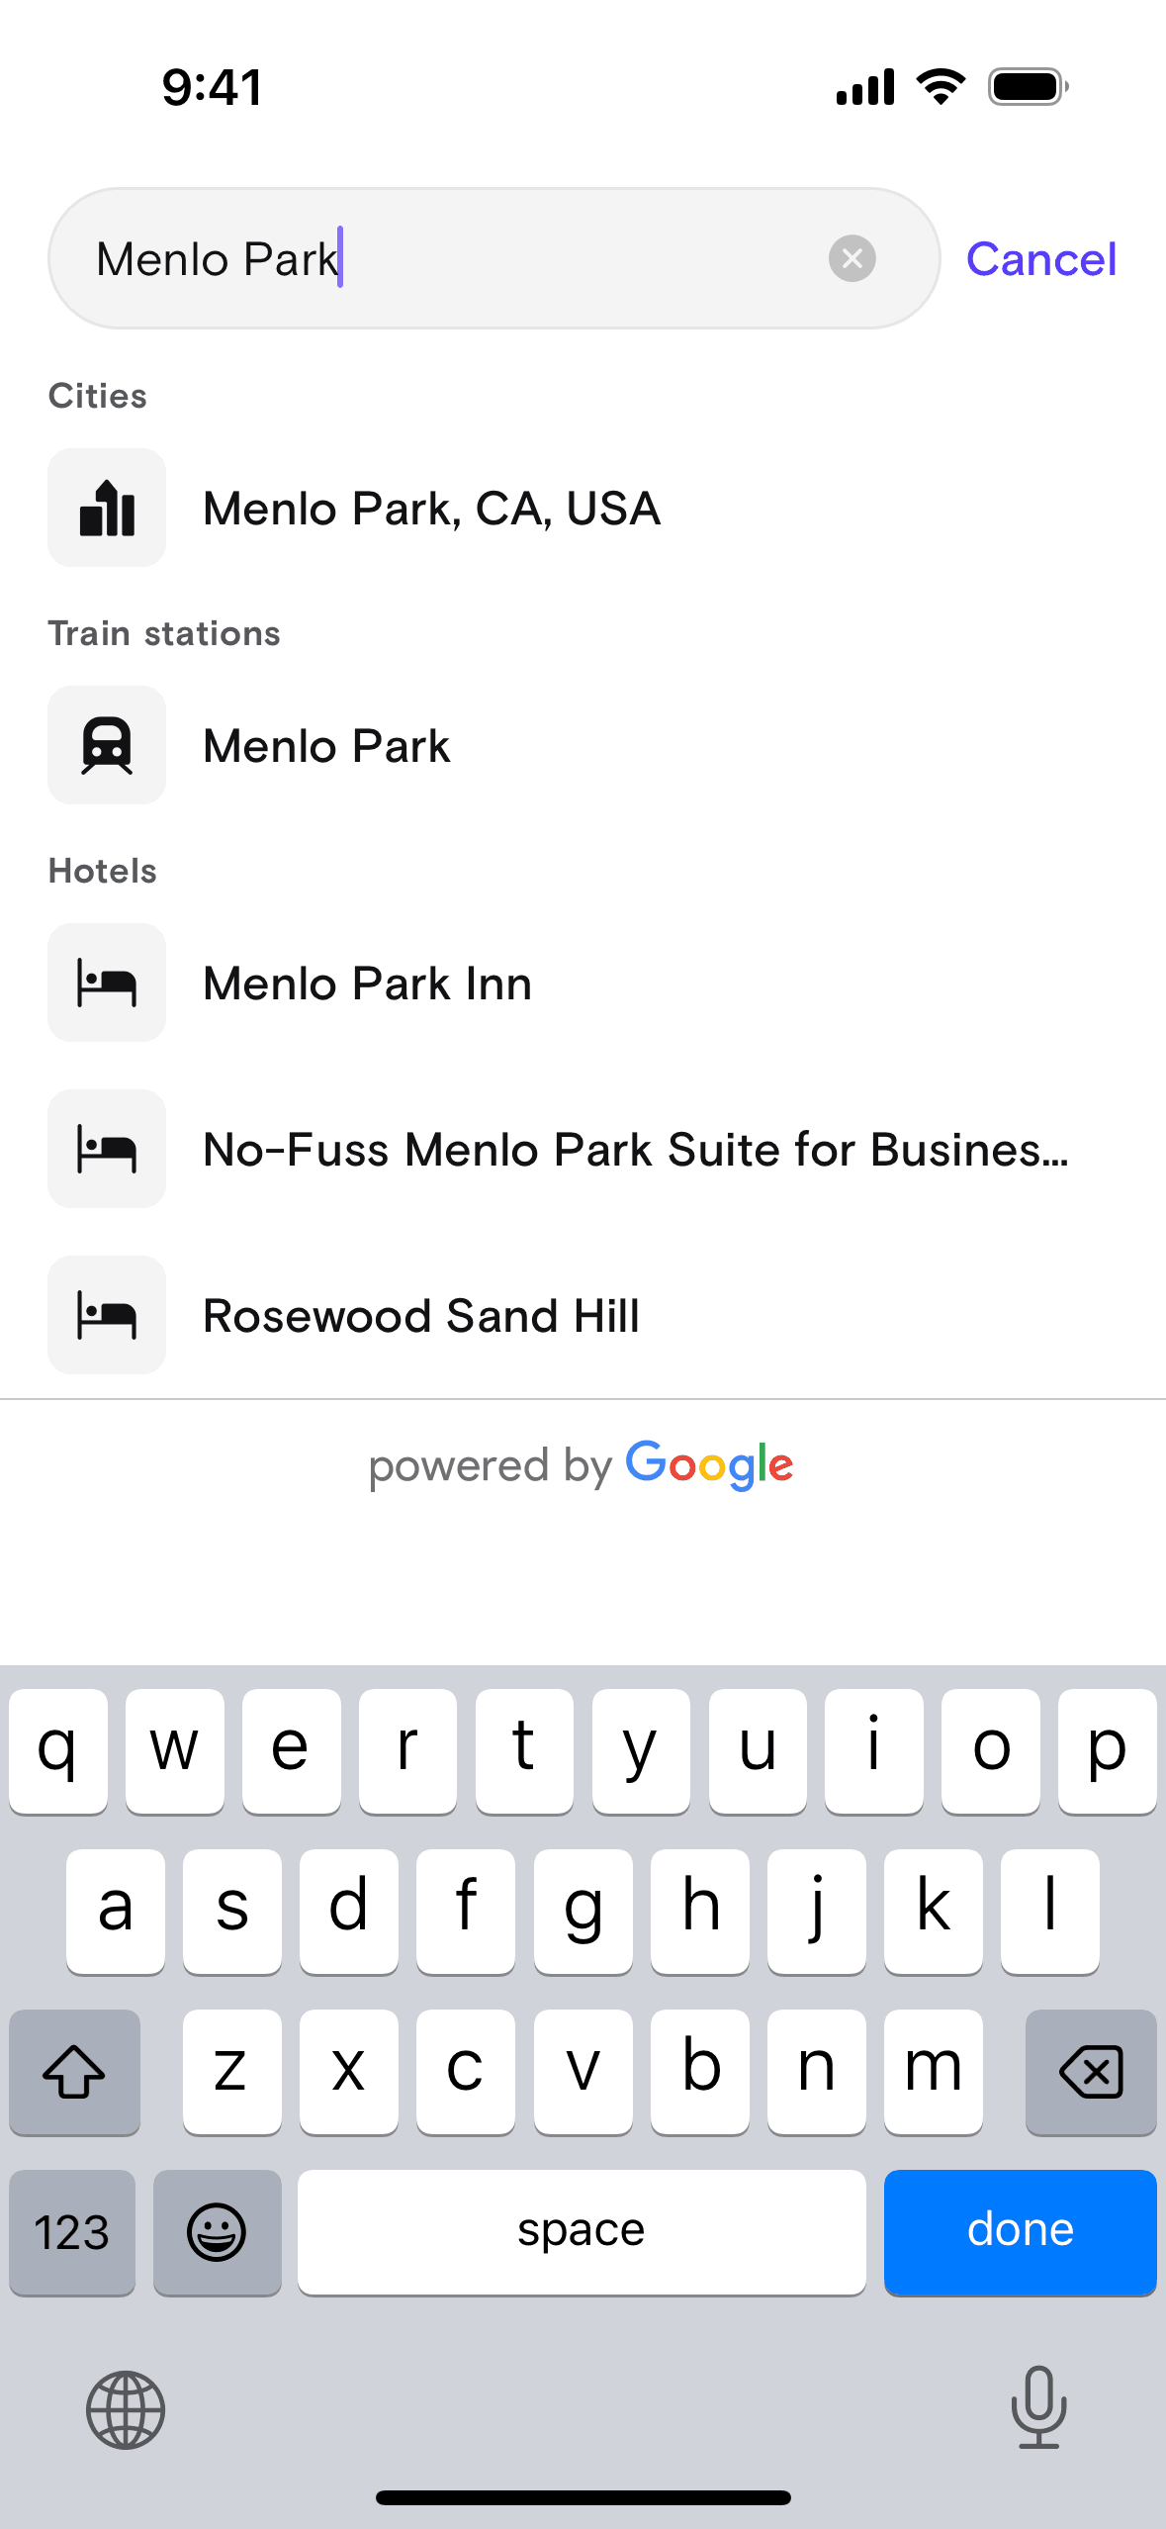Toggle the shift key

(x=74, y=2071)
